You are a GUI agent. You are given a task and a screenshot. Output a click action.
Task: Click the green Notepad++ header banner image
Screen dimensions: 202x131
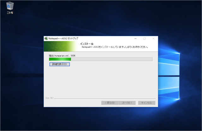61,47
